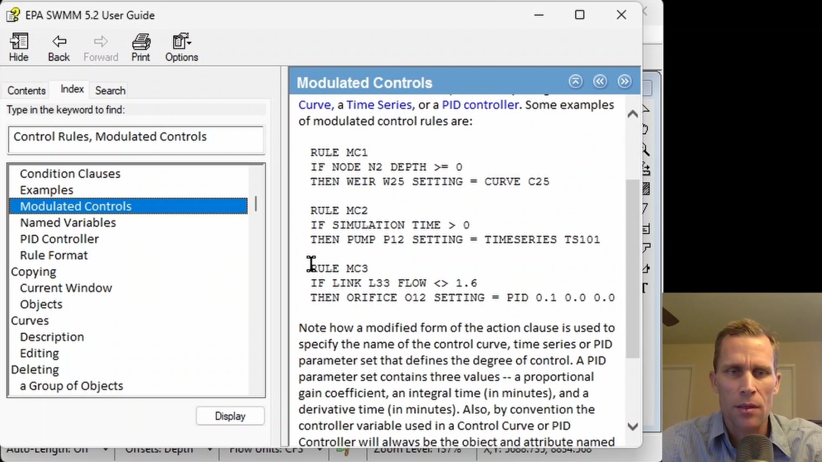Select the a Group of Objects entry
This screenshot has height=462, width=822.
click(72, 386)
